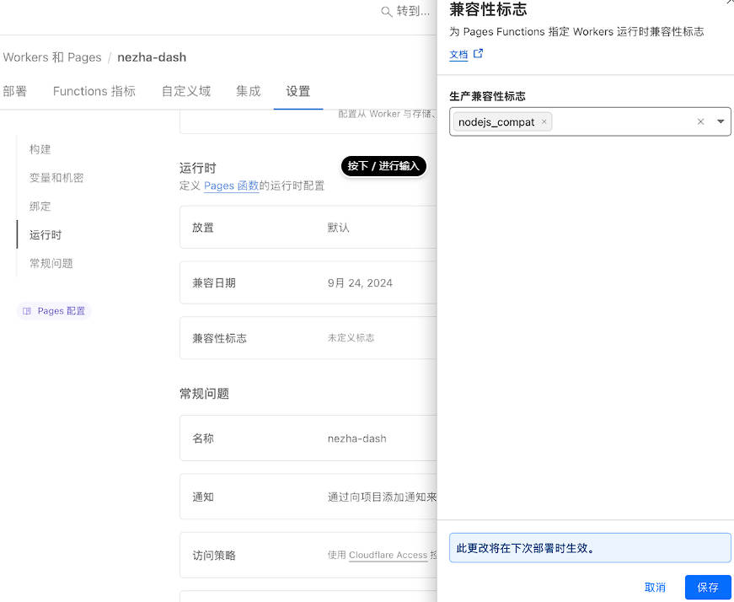The image size is (734, 602).
Task: Open the Cloudflare Access link
Action: pyautogui.click(x=388, y=555)
